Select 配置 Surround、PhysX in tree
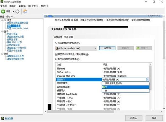The width and height of the screenshot is (166, 122). (17, 28)
